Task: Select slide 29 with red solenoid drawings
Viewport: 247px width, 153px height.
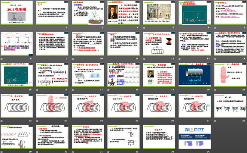Action: 17,137
